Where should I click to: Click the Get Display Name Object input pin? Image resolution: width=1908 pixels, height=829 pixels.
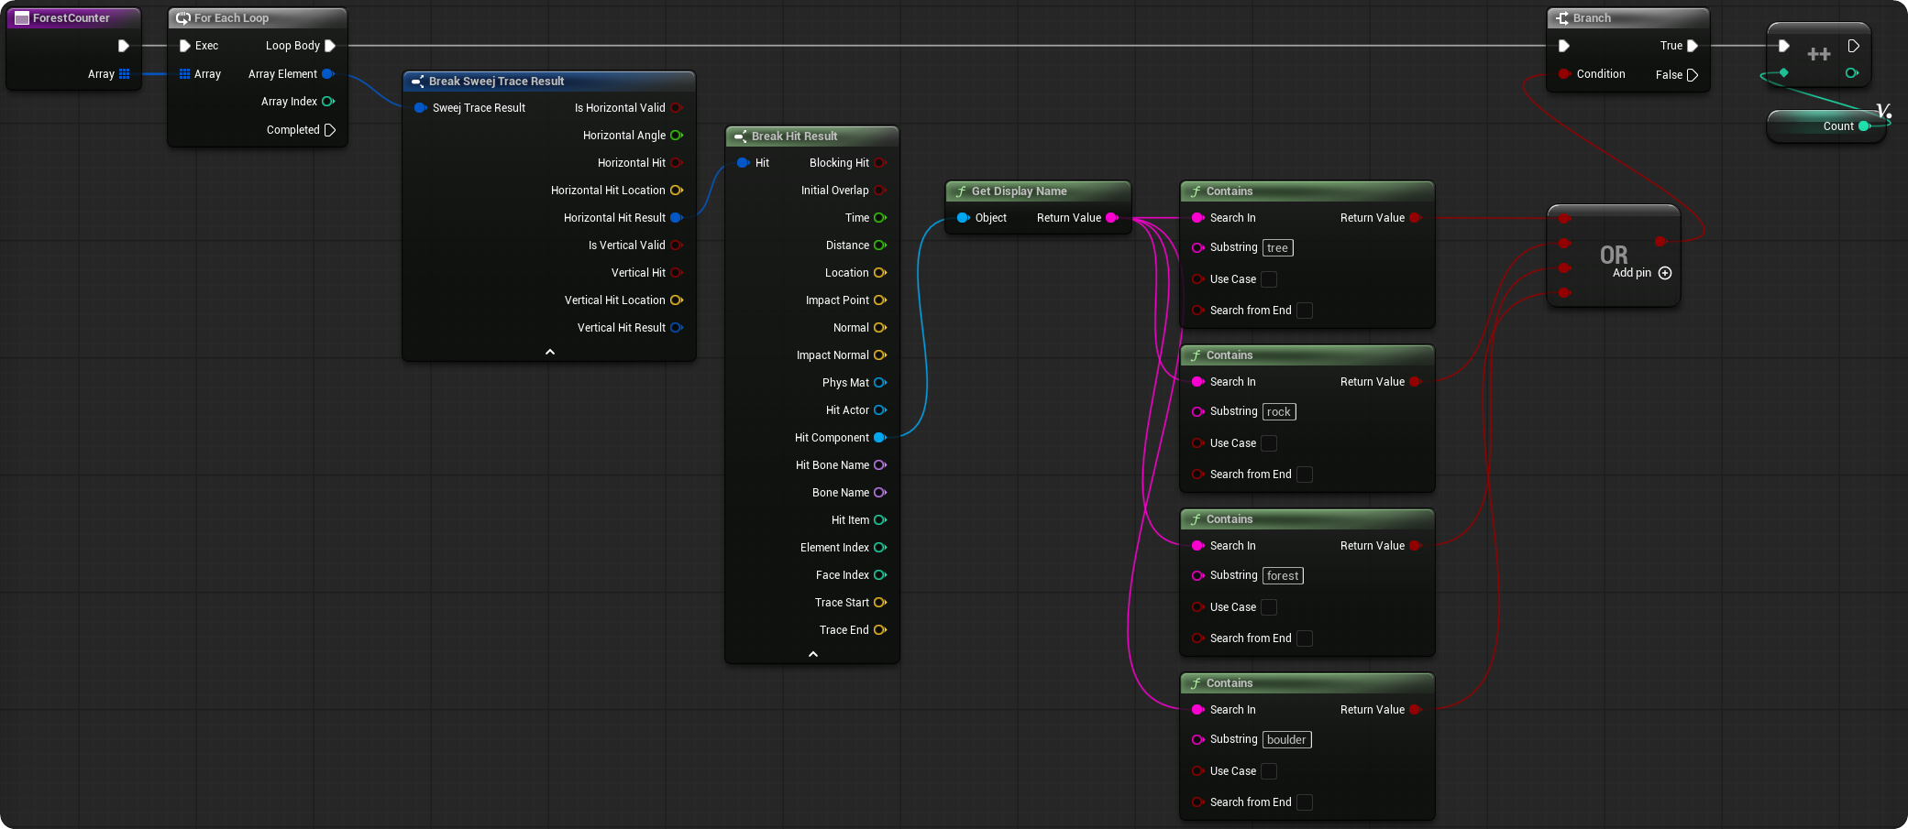tap(963, 218)
